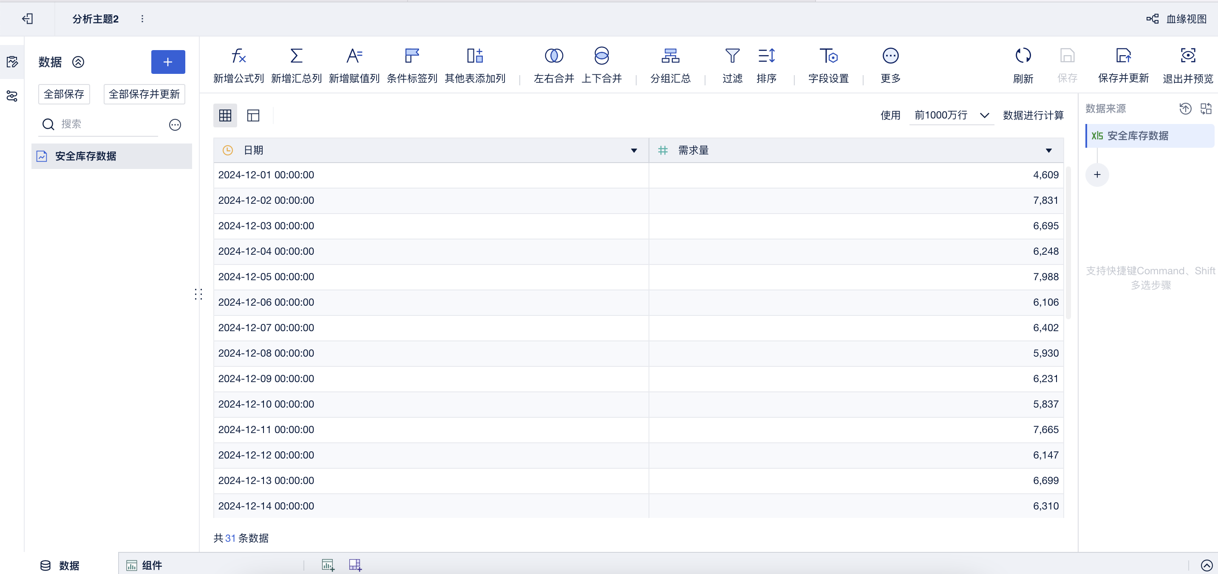Expand the 需求量 column header dropdown

pyautogui.click(x=1048, y=151)
